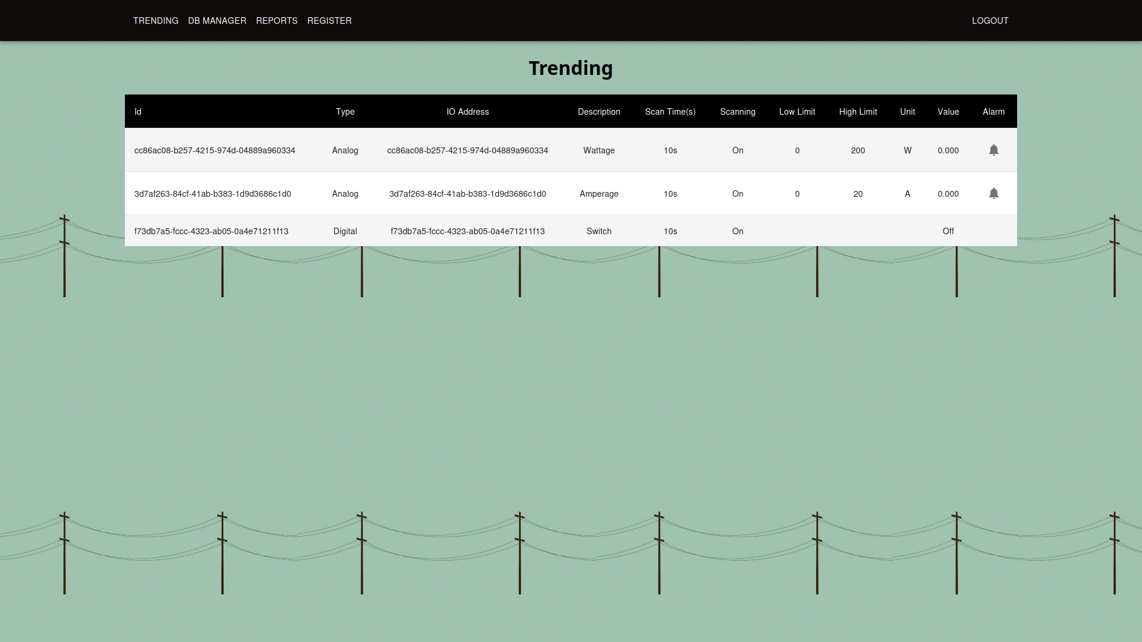The height and width of the screenshot is (642, 1142).
Task: Click the High Limit value 200
Action: [x=858, y=150]
